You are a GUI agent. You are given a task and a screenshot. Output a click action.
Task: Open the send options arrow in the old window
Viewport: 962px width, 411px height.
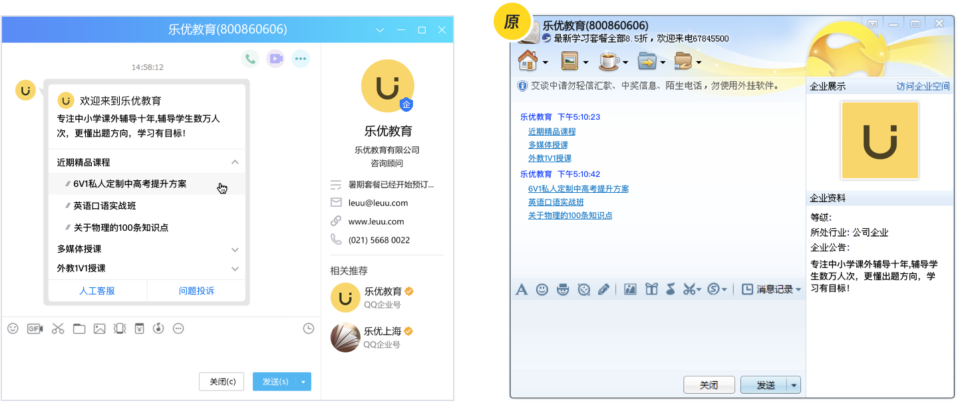(x=794, y=385)
